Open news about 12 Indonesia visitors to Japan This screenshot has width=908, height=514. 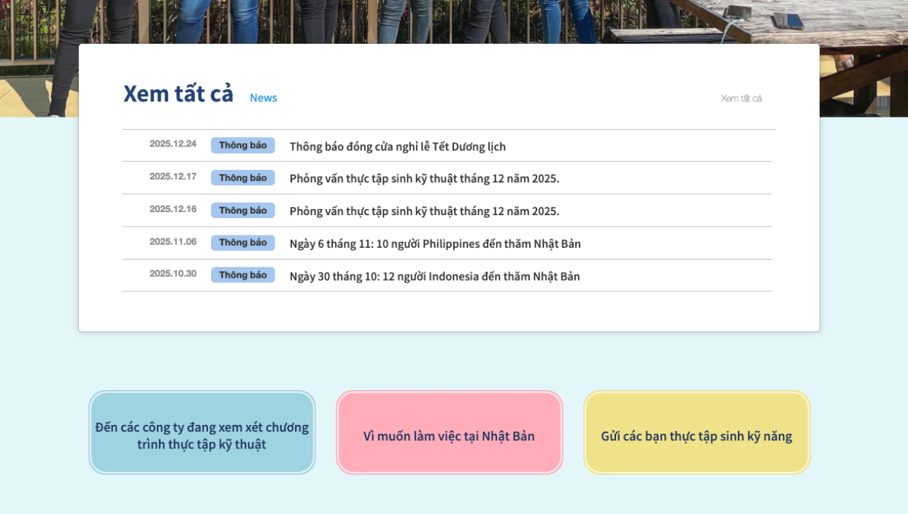click(x=434, y=276)
